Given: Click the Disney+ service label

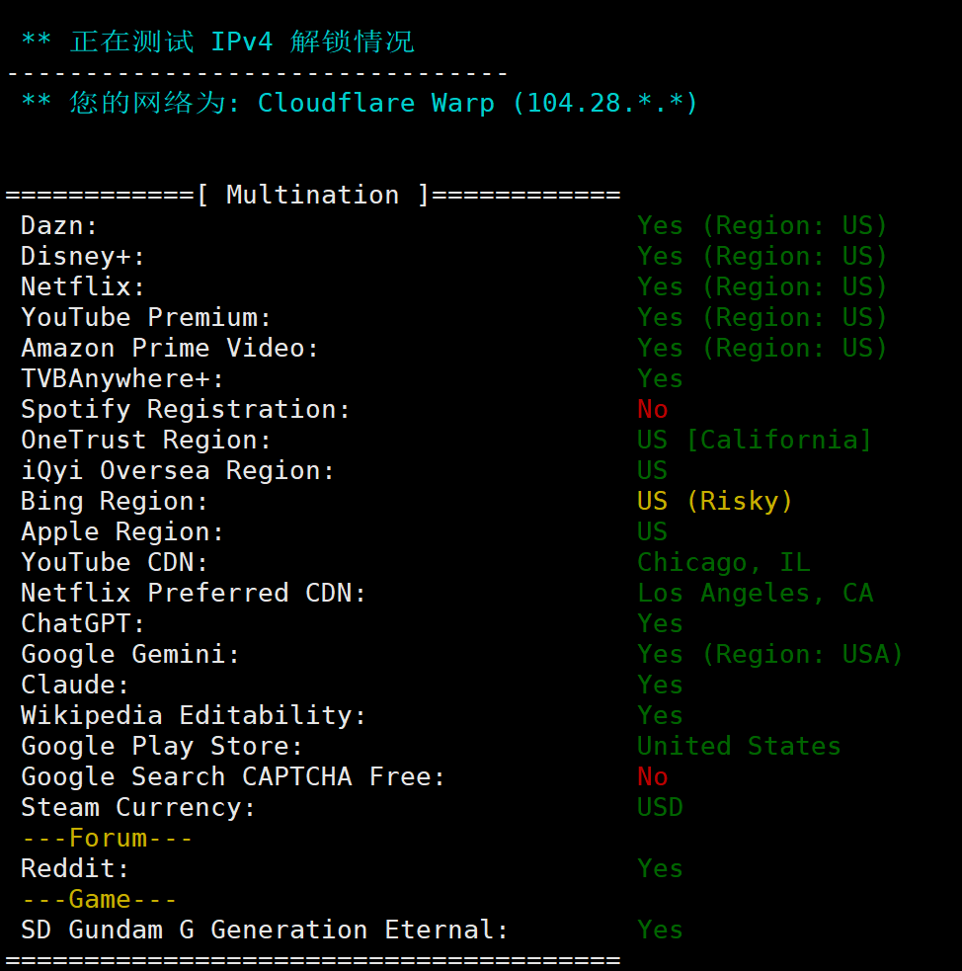Looking at the screenshot, I should point(83,257).
